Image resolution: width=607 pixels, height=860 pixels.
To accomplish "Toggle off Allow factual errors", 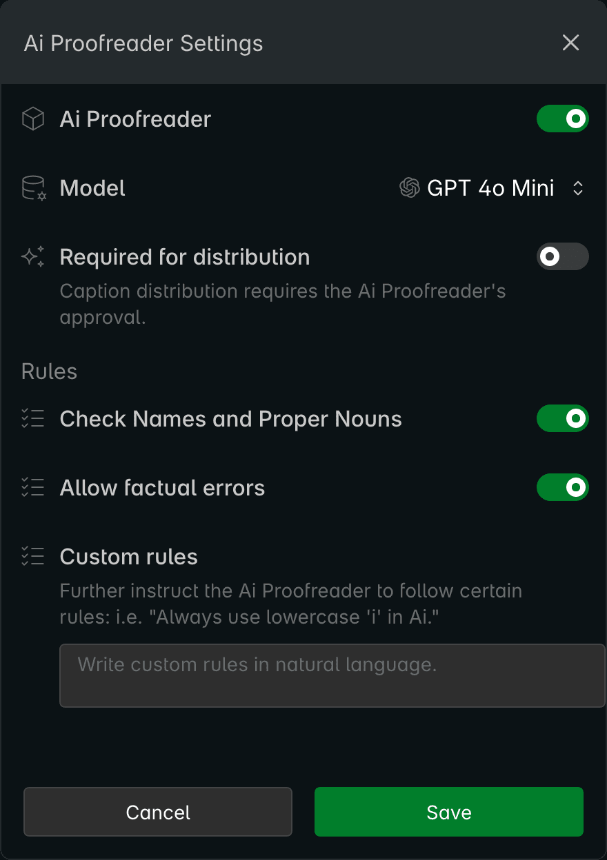I will click(562, 487).
